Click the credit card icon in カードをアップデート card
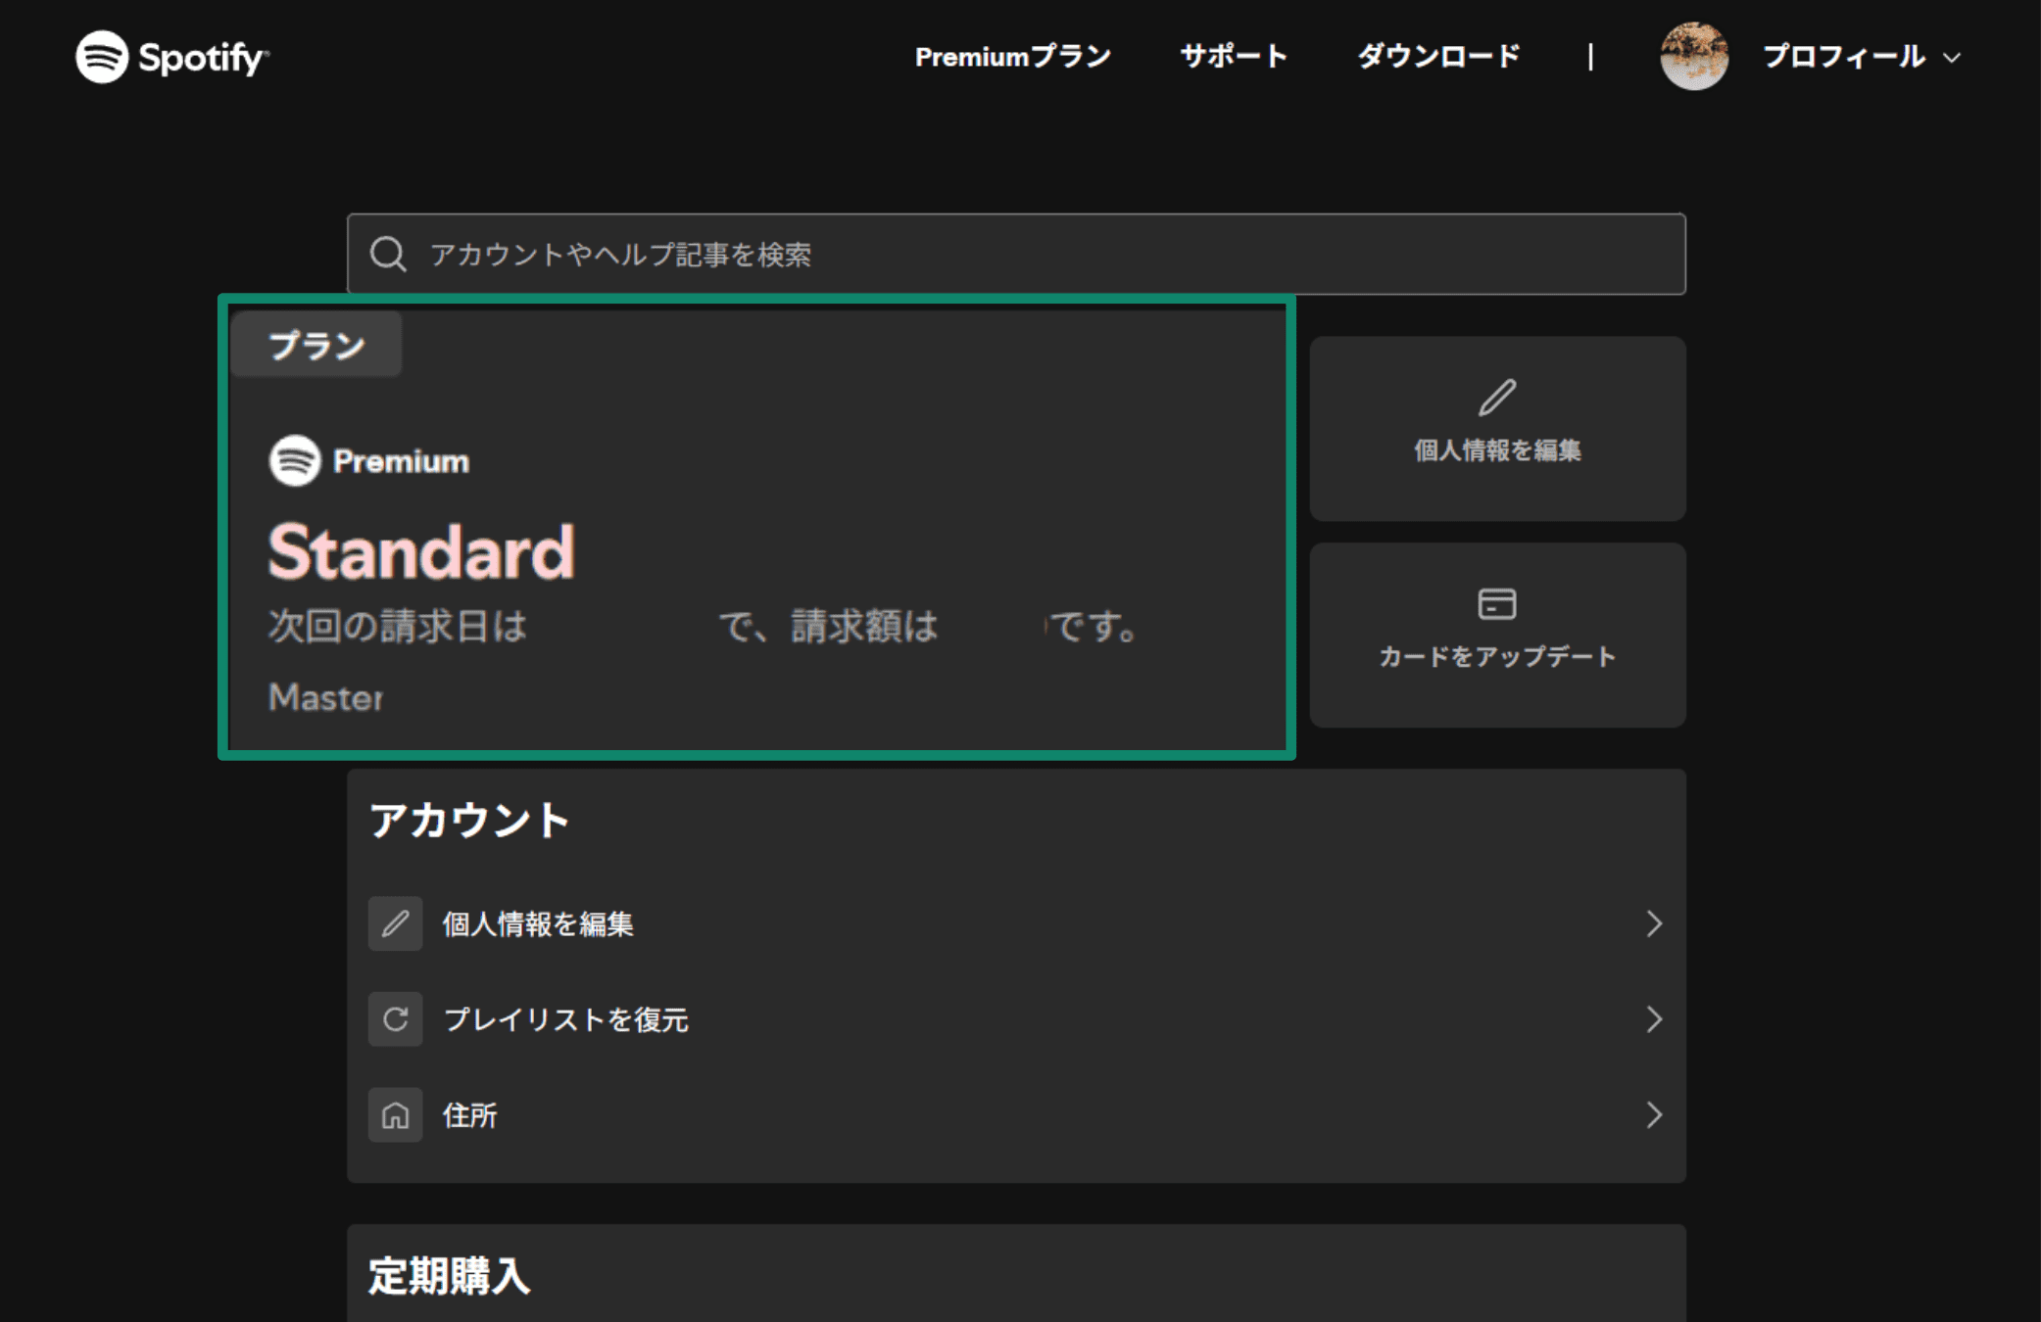Screen dimensions: 2041x1322 pos(1496,603)
